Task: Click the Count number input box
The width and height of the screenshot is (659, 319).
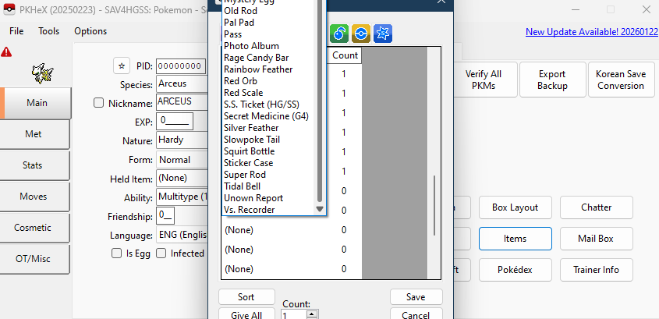Action: pyautogui.click(x=294, y=314)
